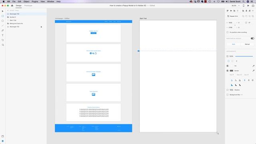
Task: Select the Zoom tool
Action: coord(3,45)
